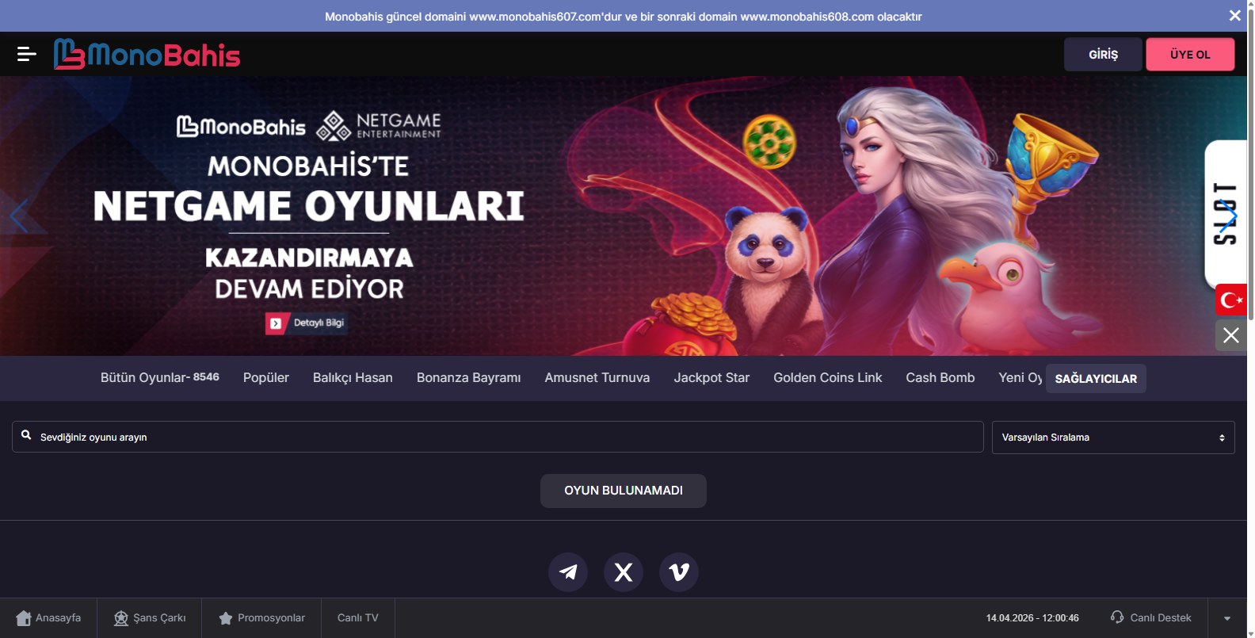Open the Şans Çarkı wheel
The width and height of the screenshot is (1255, 638).
pos(150,618)
